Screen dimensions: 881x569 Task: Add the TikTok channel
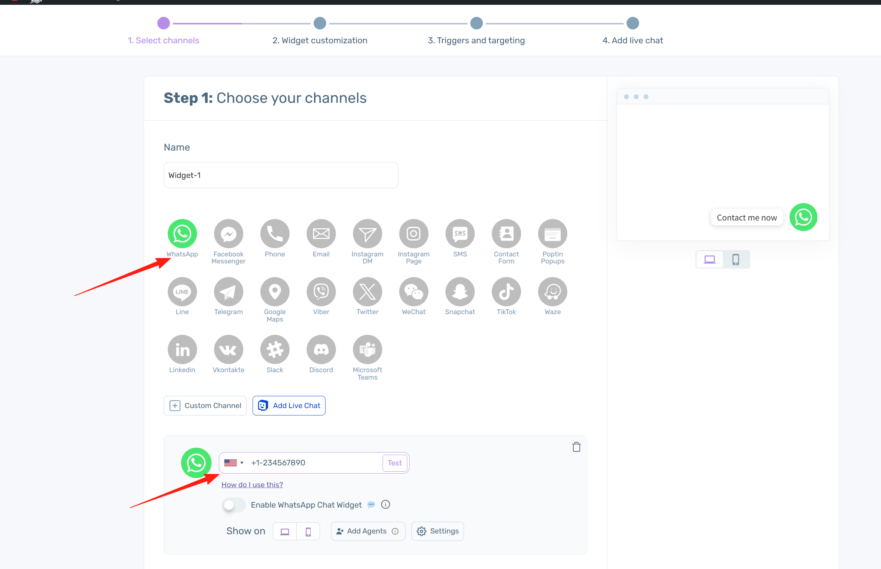point(506,292)
